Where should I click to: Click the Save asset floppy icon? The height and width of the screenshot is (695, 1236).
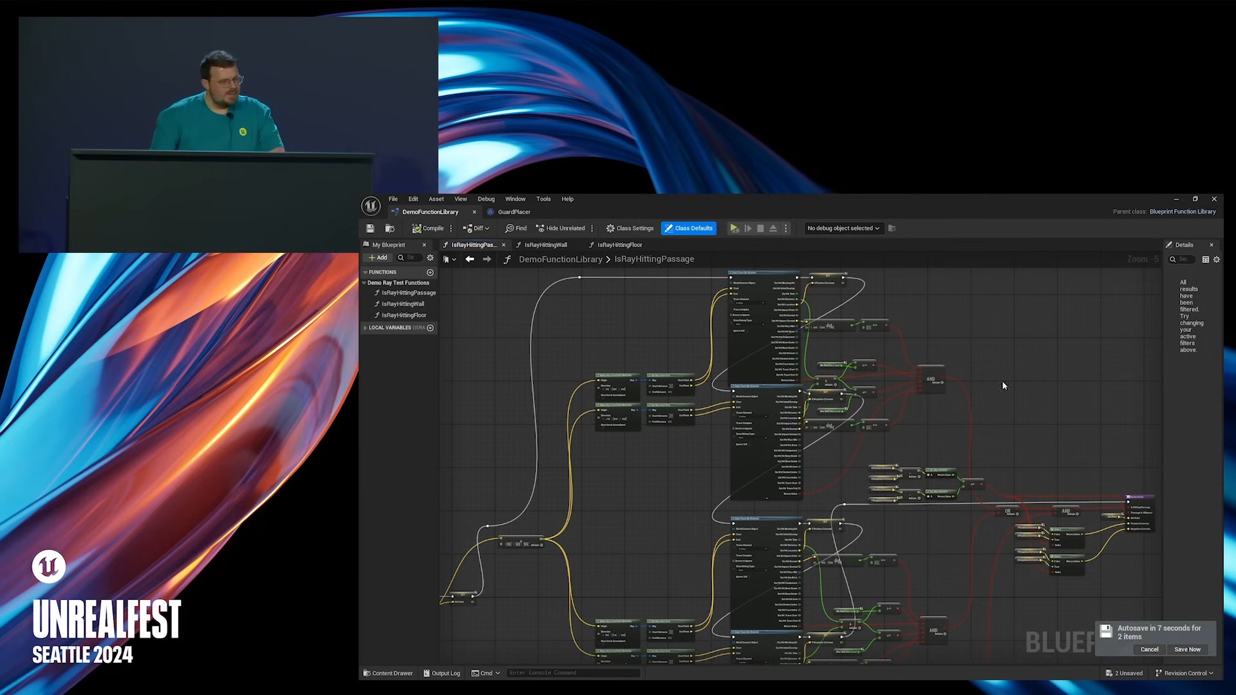(x=370, y=228)
